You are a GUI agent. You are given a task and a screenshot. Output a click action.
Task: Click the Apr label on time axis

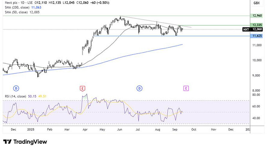point(85,130)
